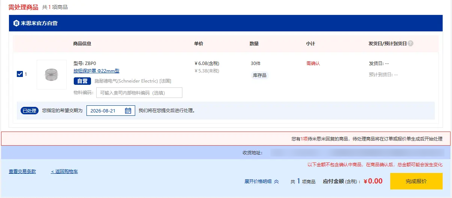Click the 预计到货日: -- text
The height and width of the screenshot is (198, 452).
383,74
